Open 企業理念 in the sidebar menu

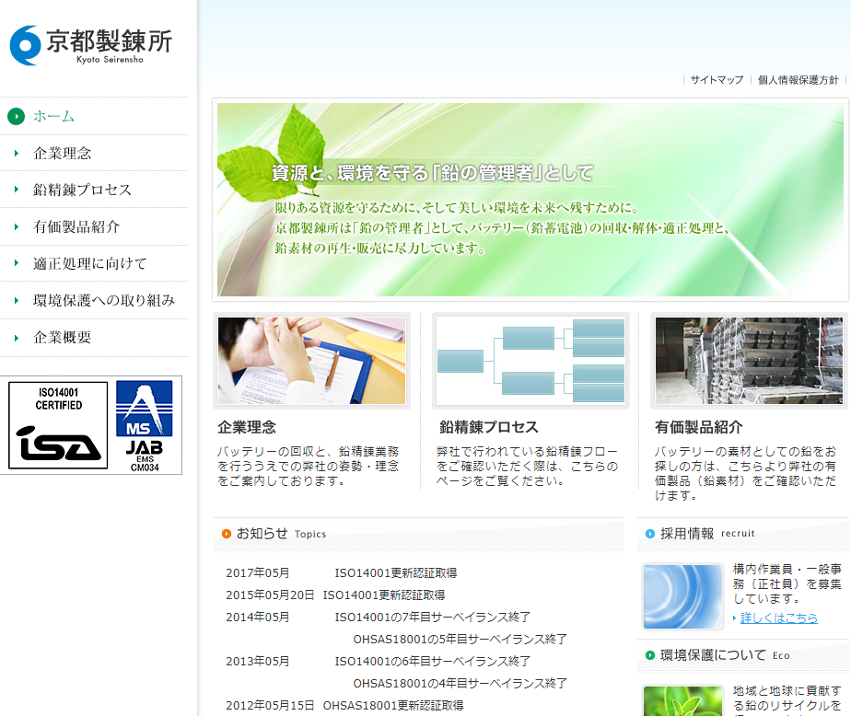click(x=63, y=153)
